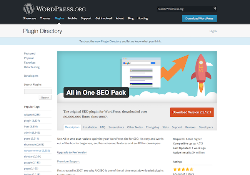
Task: Click the All in One SEO Pack banner
Action: click(137, 77)
